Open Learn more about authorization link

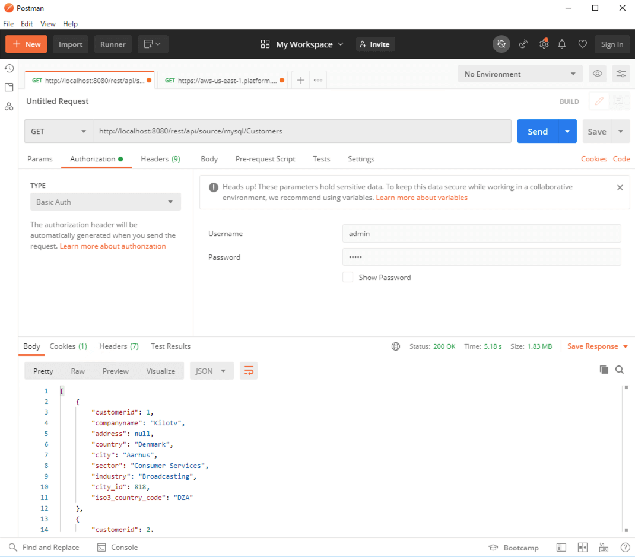click(112, 246)
